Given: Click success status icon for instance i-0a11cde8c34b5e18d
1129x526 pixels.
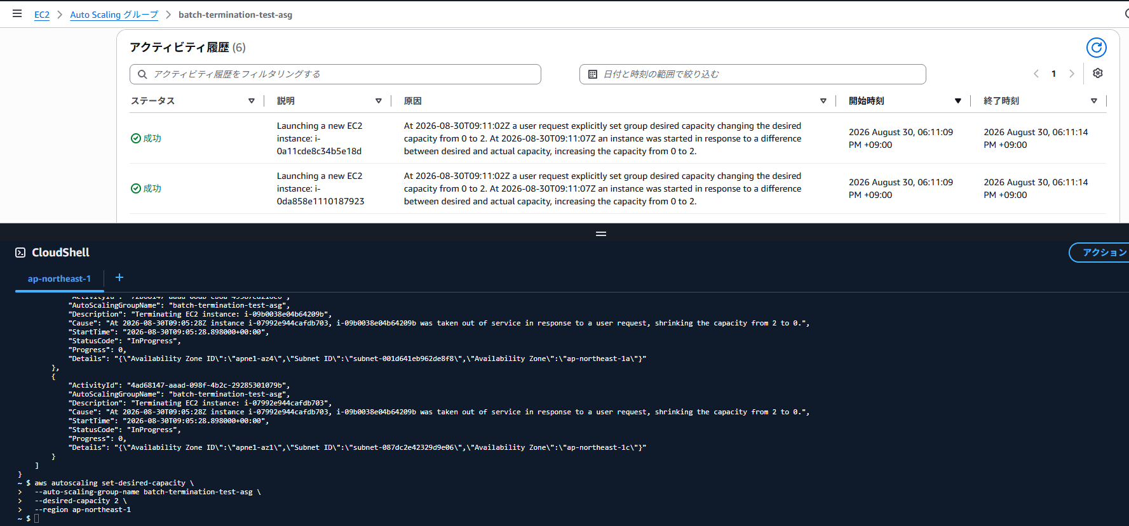Looking at the screenshot, I should (x=136, y=138).
